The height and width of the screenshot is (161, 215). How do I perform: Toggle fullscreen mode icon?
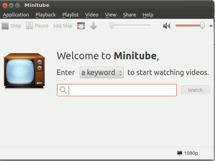tap(81, 26)
